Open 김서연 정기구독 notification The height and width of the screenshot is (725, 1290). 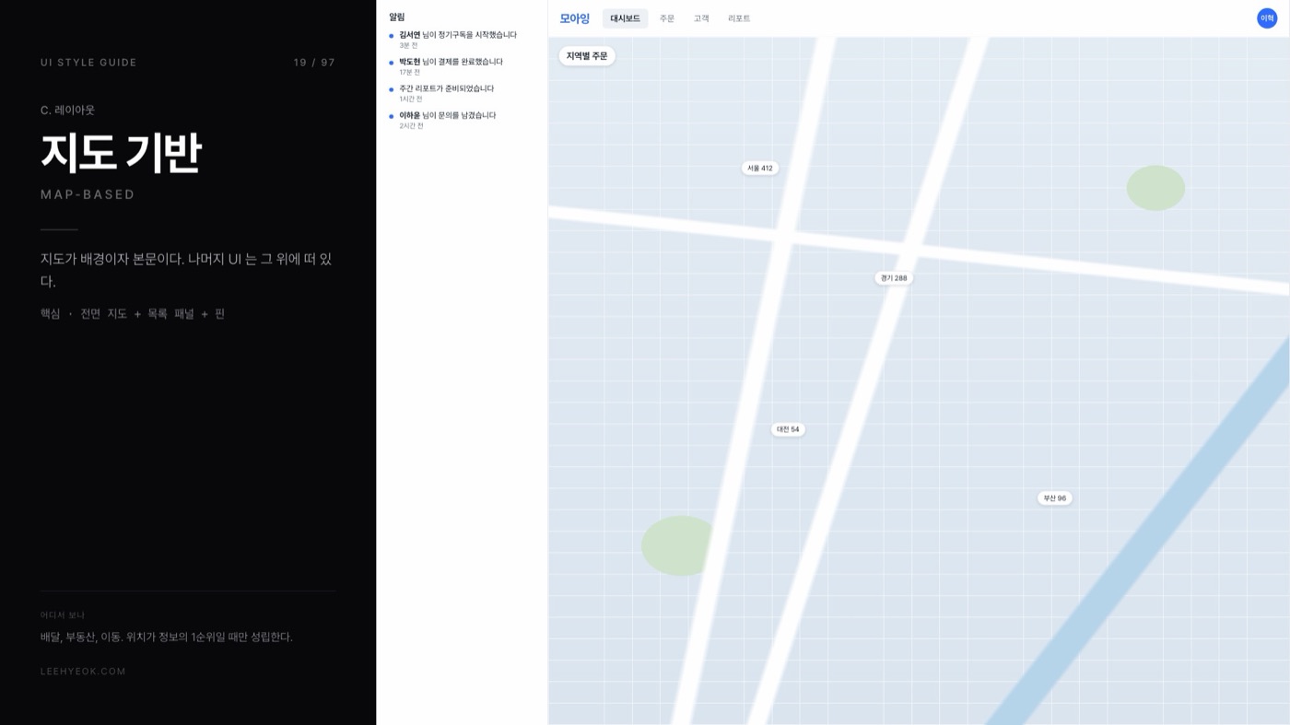pyautogui.click(x=462, y=40)
